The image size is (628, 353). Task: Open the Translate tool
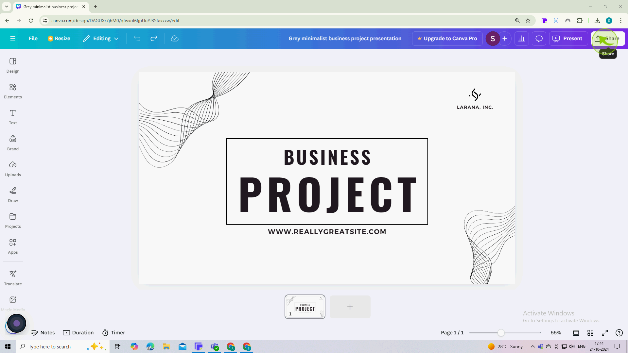[13, 278]
